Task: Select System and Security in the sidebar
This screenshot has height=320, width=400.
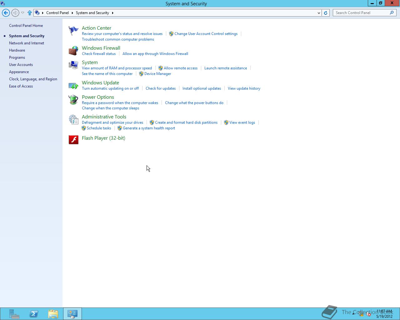Action: [x=27, y=36]
